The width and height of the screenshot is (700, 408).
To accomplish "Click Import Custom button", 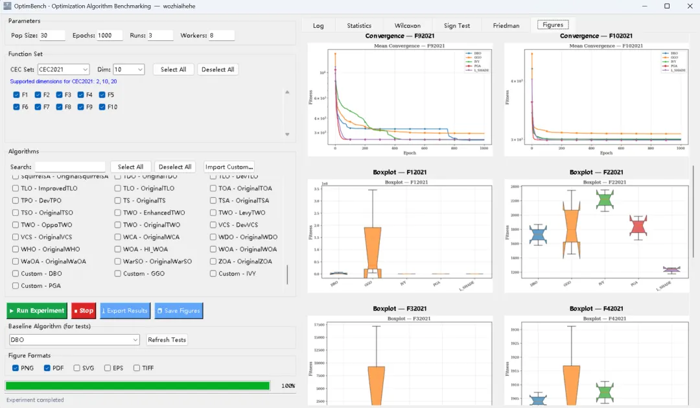I will pyautogui.click(x=229, y=167).
